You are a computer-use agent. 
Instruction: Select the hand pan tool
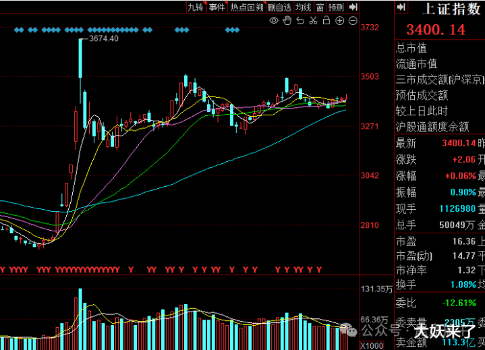point(287,20)
